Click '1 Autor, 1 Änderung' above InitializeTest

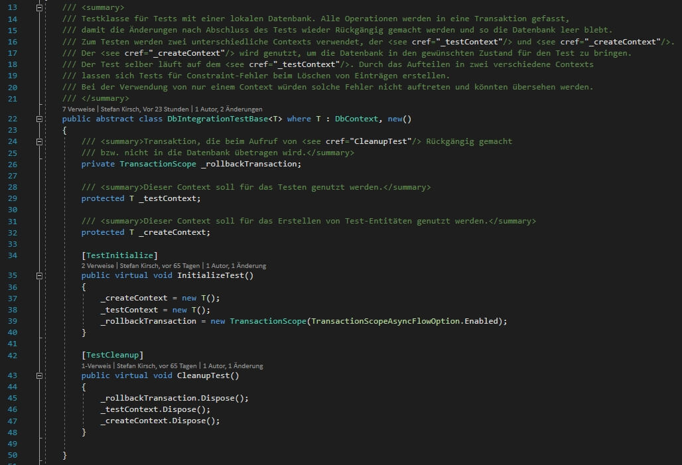pyautogui.click(x=236, y=266)
